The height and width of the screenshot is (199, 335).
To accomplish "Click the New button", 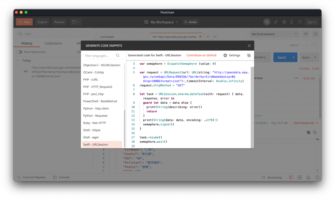I will 24,22.
